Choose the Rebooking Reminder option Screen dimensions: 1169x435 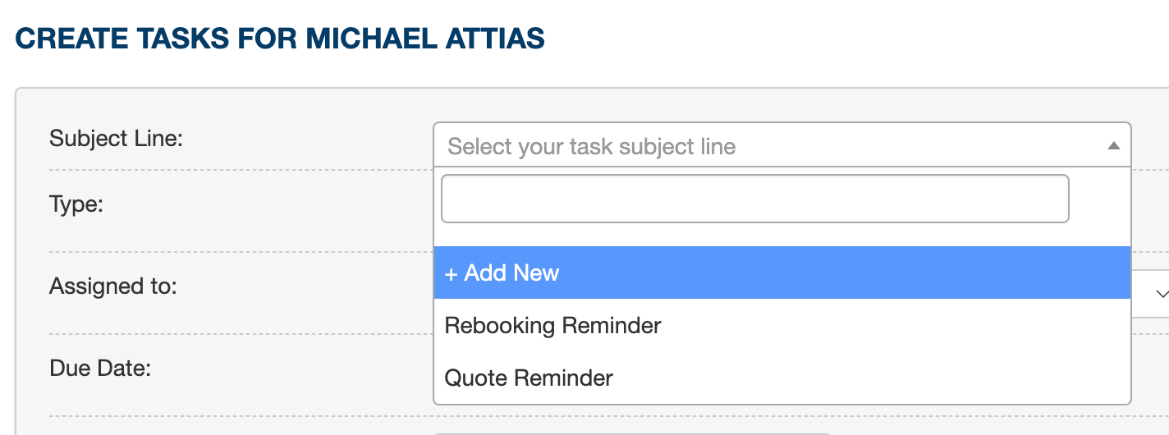point(782,325)
